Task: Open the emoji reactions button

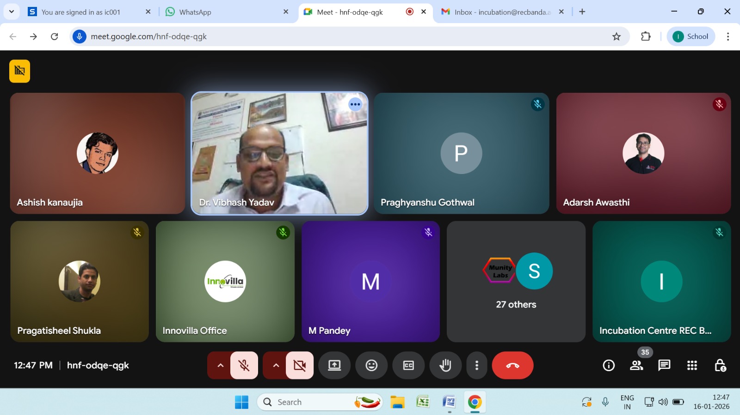Action: pyautogui.click(x=371, y=366)
